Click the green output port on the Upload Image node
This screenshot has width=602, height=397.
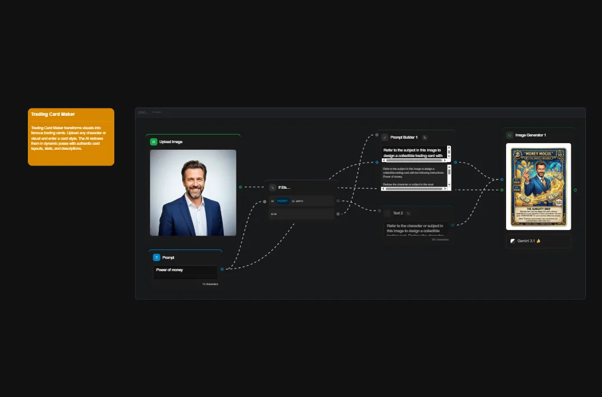[240, 187]
